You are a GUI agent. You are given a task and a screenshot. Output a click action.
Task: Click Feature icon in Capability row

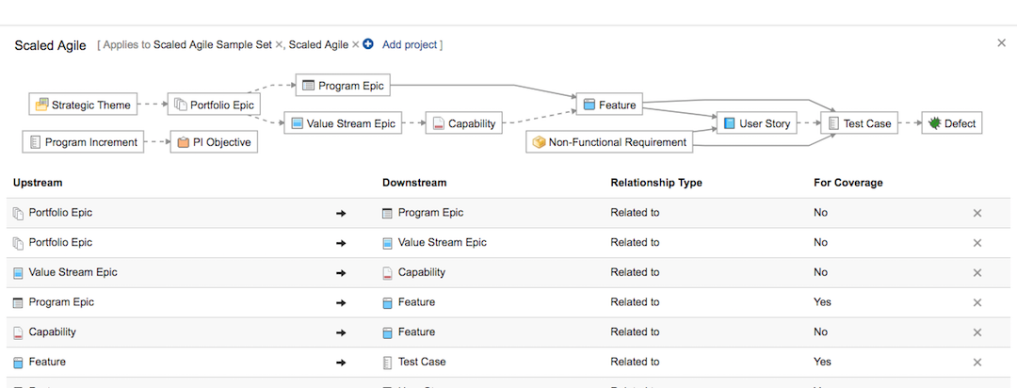pos(387,332)
